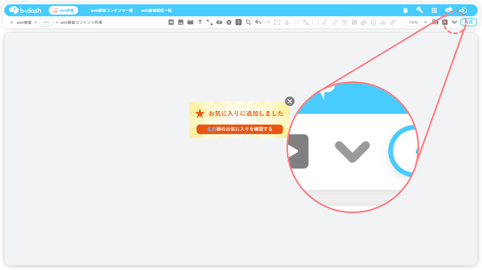The width and height of the screenshot is (482, 270).
Task: Click the back arrow in breadcrumb
Action: [x=12, y=23]
